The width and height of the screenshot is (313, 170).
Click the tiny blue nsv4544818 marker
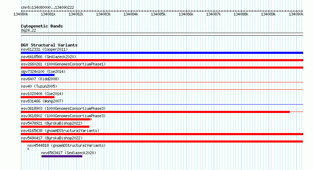click(x=28, y=149)
